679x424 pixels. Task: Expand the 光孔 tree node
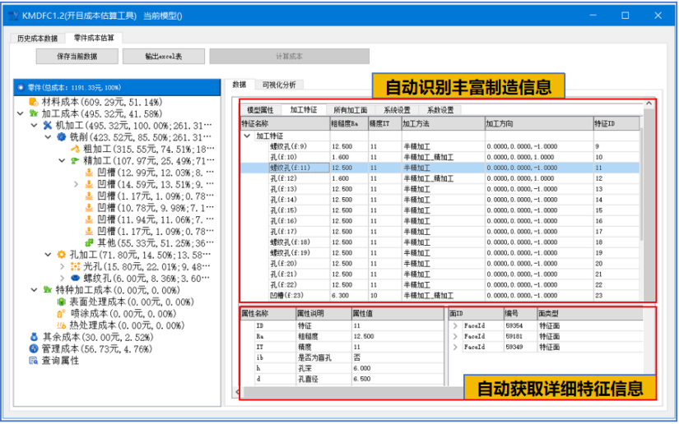[62, 267]
